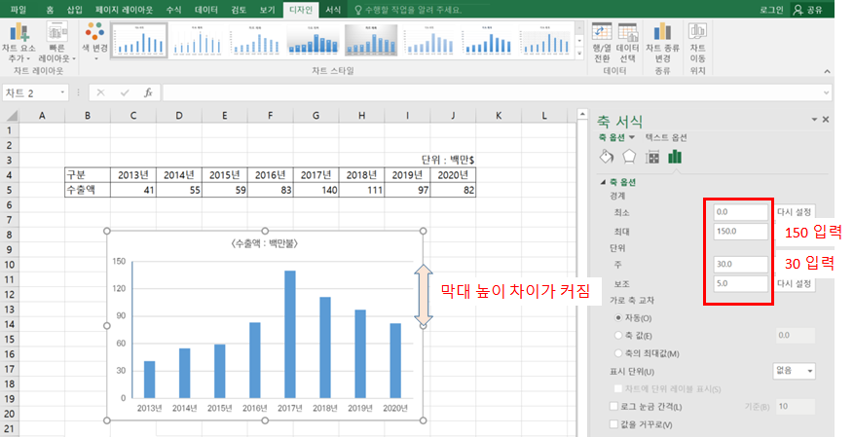Click the Insert Function fx icon
This screenshot has width=854, height=437.
(148, 92)
